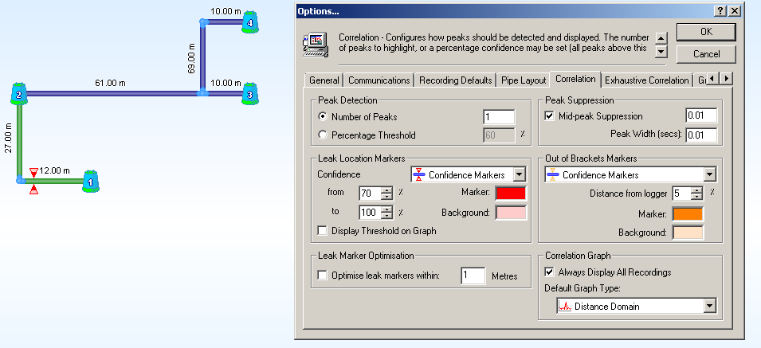Click the 27.00 m pipe length label
The height and width of the screenshot is (348, 761).
(9, 138)
